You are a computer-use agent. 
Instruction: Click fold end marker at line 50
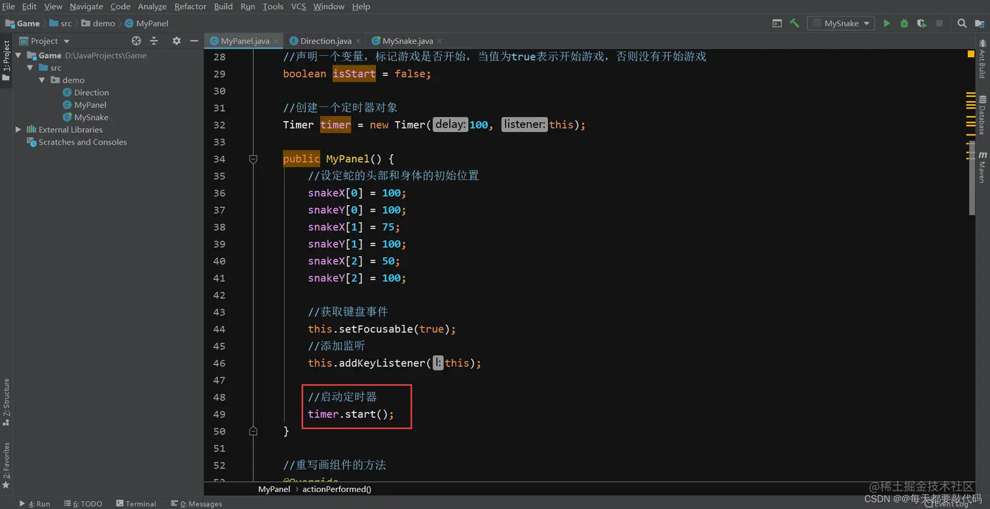click(x=253, y=431)
